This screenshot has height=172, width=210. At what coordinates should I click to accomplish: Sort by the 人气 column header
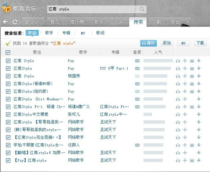pyautogui.click(x=158, y=52)
